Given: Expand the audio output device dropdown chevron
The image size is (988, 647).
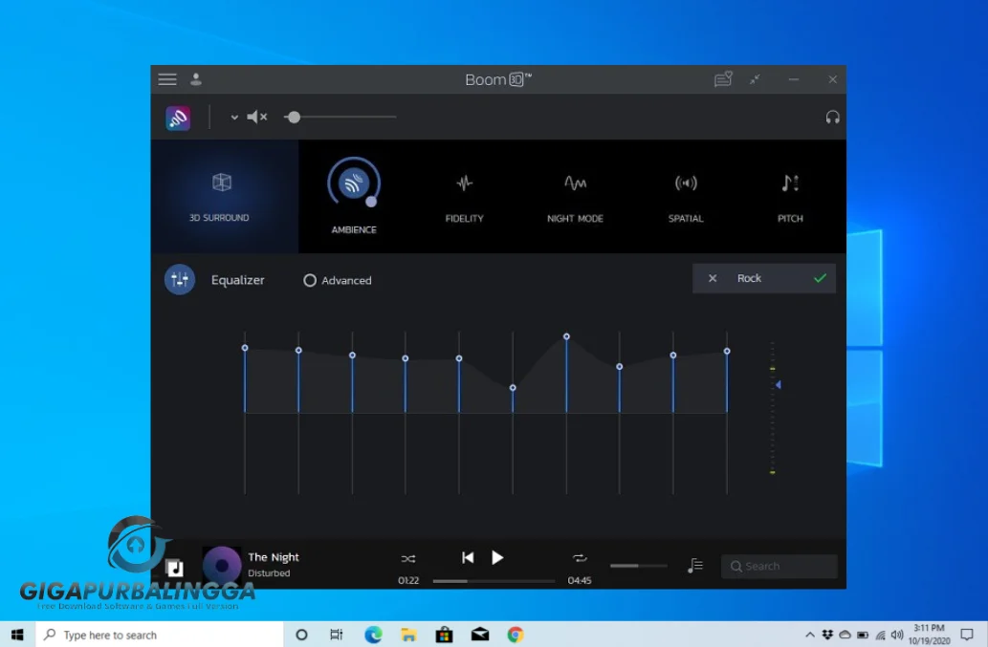Looking at the screenshot, I should 234,118.
